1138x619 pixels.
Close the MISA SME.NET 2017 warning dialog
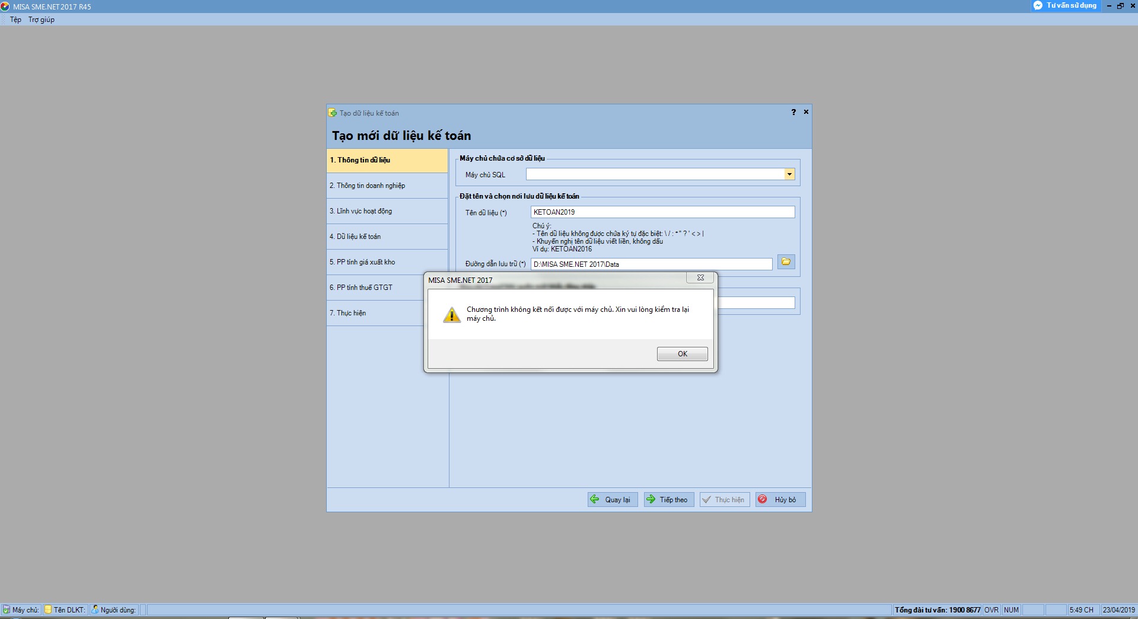coord(700,278)
